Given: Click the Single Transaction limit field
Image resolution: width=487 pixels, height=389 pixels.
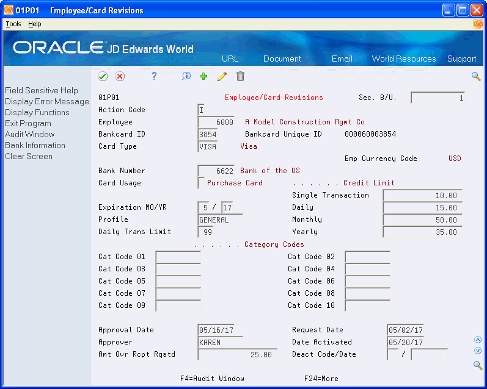Looking at the screenshot, I should (423, 195).
